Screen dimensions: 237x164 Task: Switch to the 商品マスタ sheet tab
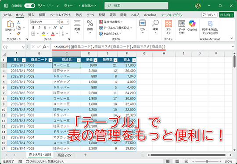point(65,155)
